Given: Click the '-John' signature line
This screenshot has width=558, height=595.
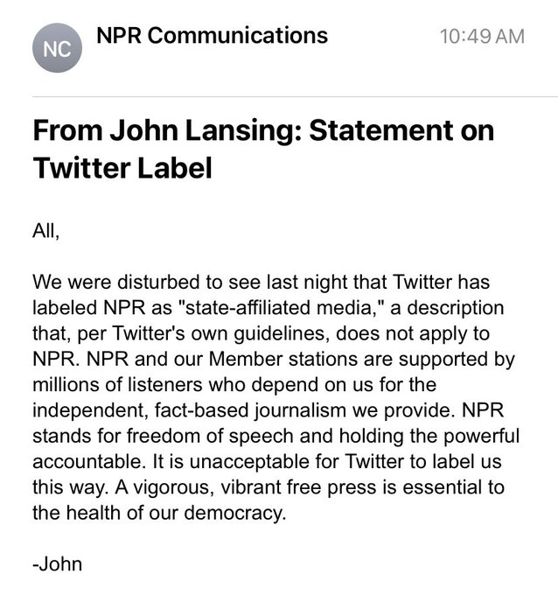Looking at the screenshot, I should coord(57,563).
